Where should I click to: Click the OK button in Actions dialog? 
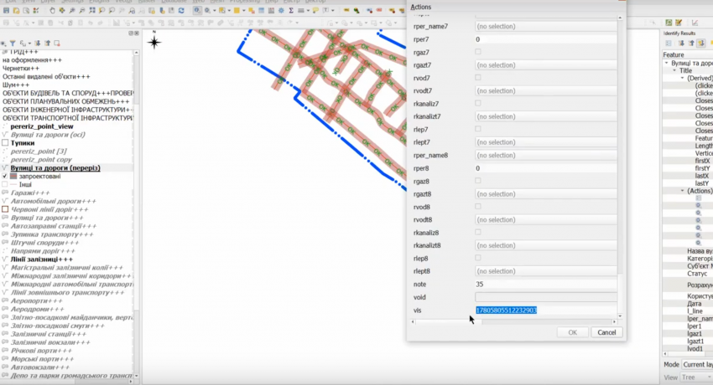click(x=572, y=332)
